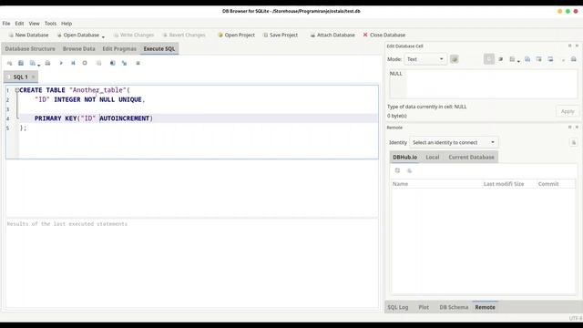Sort by Commit column header

[x=556, y=184]
